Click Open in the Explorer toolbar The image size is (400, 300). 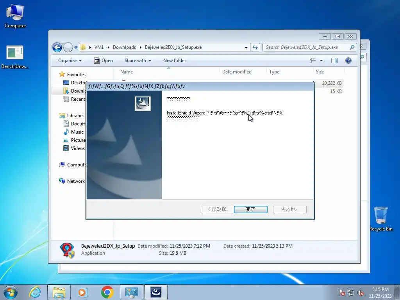click(x=104, y=61)
